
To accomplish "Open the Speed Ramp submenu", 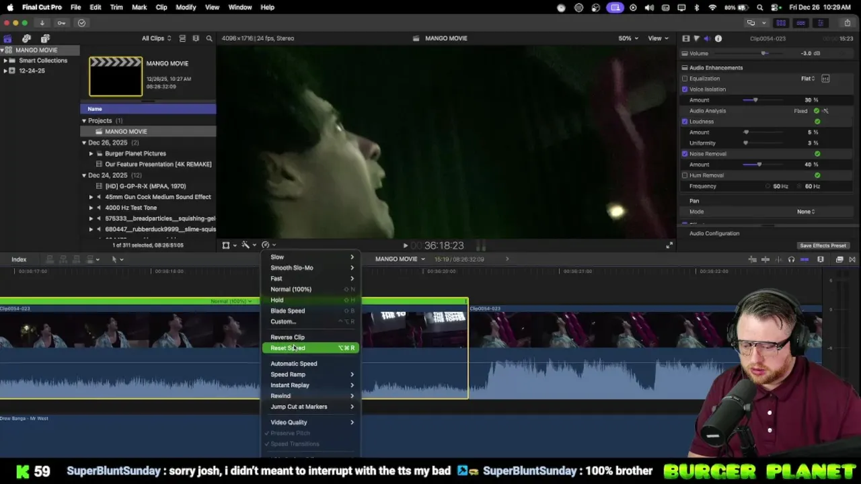I will [311, 374].
